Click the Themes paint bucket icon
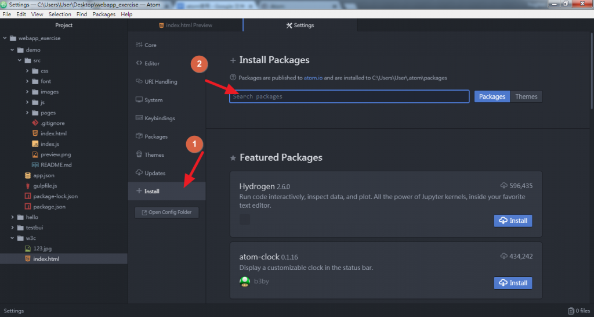Image resolution: width=594 pixels, height=317 pixels. [x=139, y=154]
